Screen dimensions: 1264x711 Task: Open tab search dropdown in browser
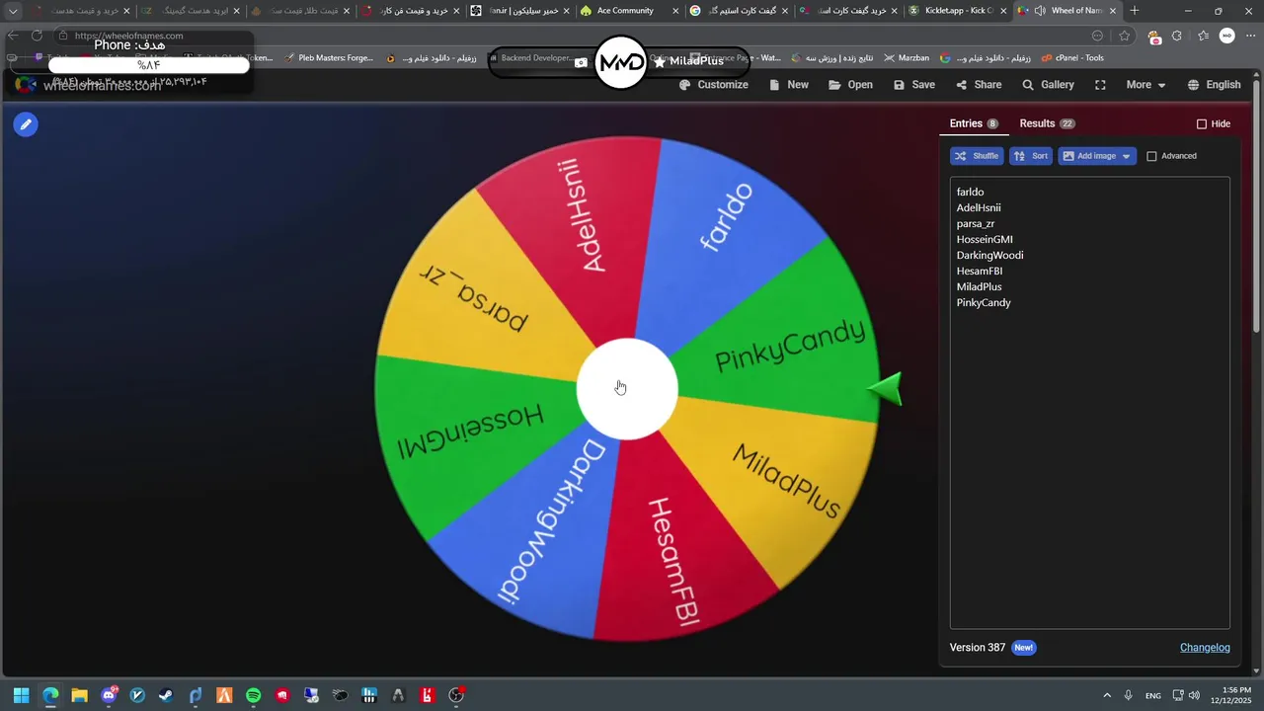(13, 11)
